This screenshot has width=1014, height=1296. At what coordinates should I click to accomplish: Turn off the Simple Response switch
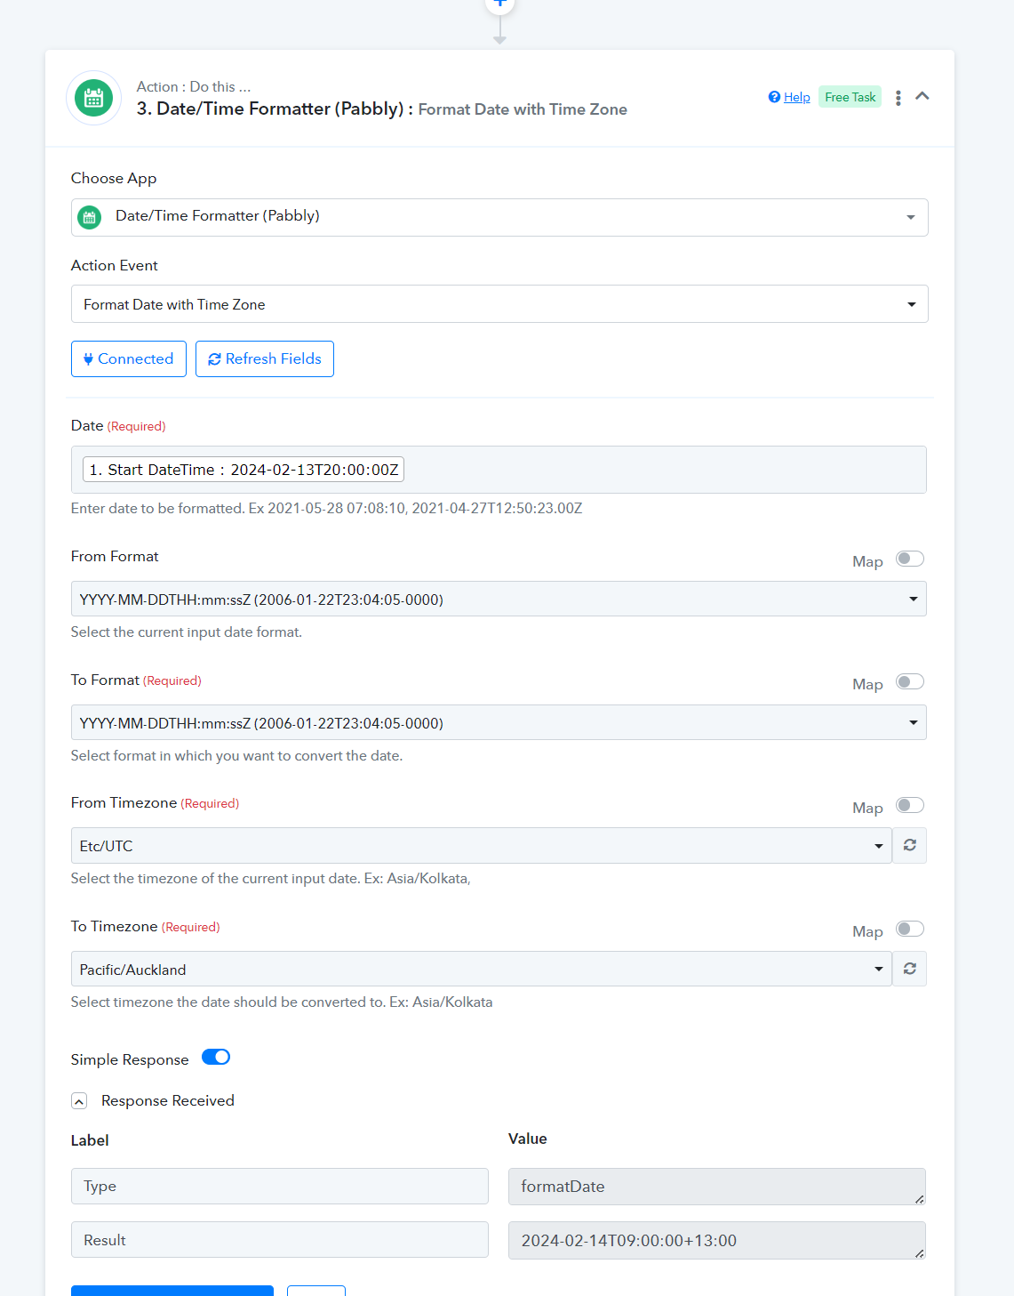216,1057
